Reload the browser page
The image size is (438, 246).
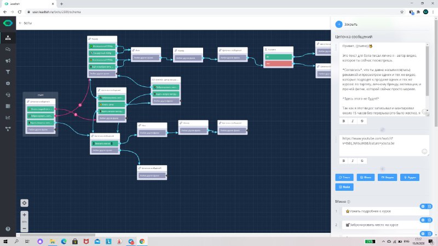pos(20,12)
